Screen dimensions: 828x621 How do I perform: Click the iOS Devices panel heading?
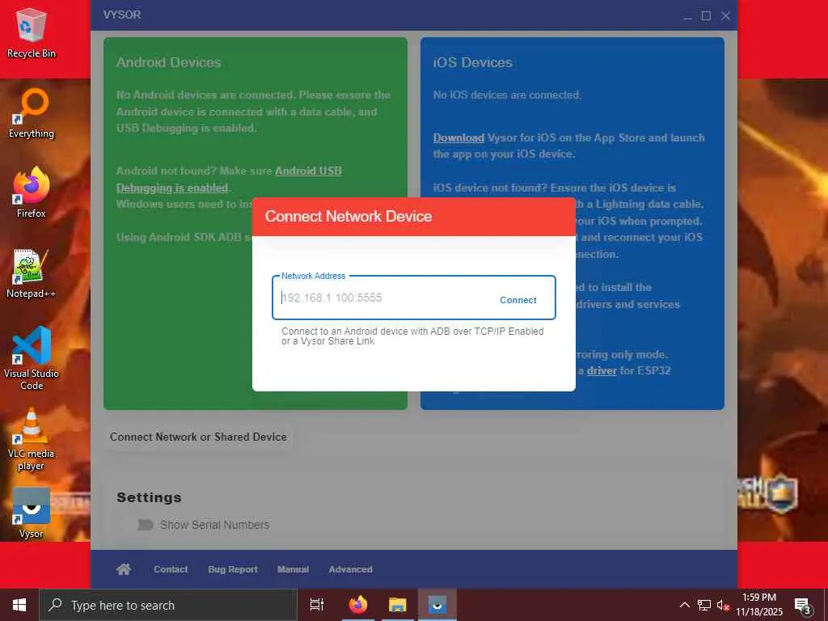pyautogui.click(x=472, y=62)
